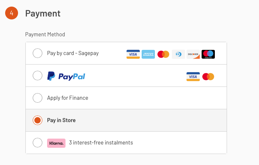
Task: Click the selected Pay in Store radio
Action: coord(38,120)
